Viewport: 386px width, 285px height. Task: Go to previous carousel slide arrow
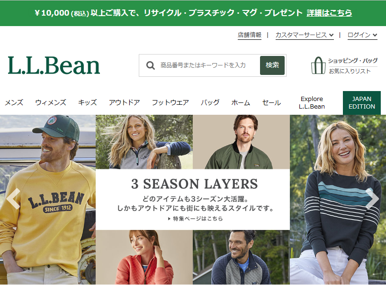click(13, 199)
